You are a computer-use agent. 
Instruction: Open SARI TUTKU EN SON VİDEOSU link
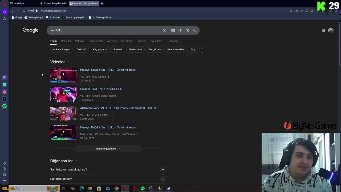click(x=101, y=89)
